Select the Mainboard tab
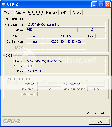 point(36,12)
